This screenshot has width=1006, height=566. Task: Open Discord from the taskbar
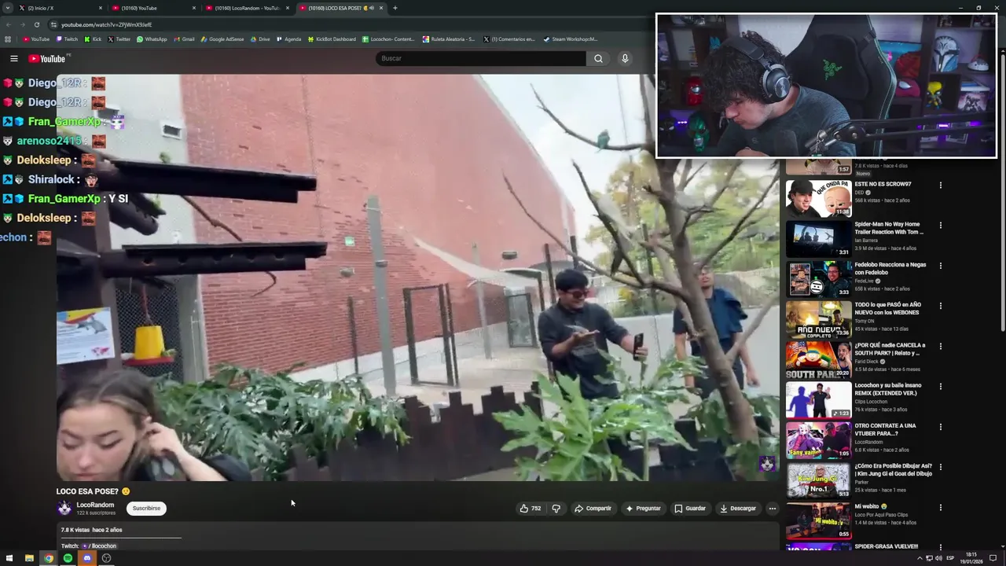click(87, 558)
